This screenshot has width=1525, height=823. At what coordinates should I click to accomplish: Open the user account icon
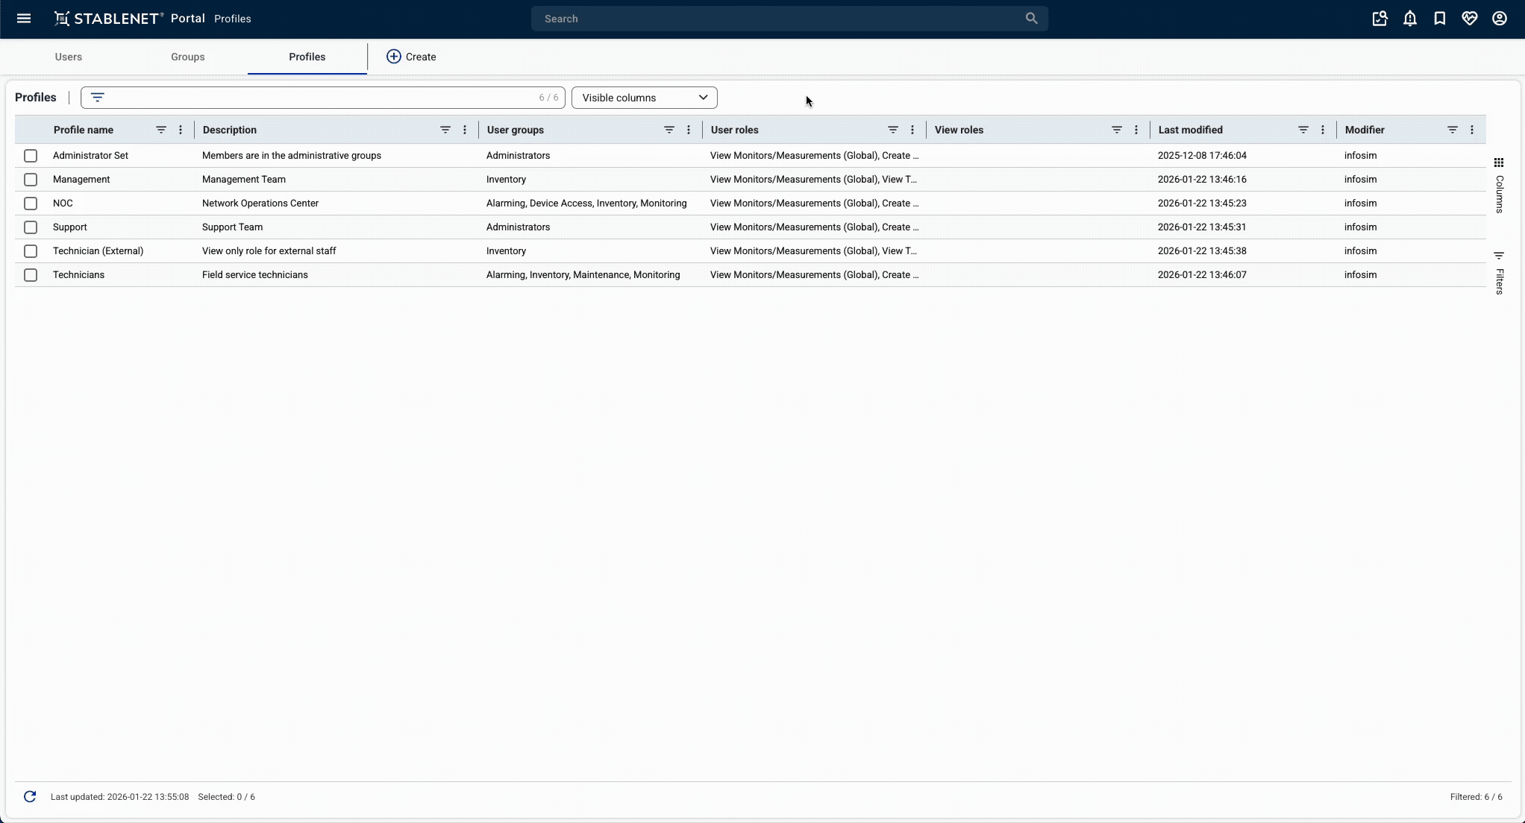[x=1499, y=19]
